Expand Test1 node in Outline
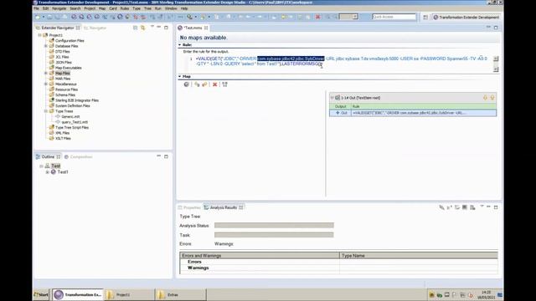 click(47, 172)
